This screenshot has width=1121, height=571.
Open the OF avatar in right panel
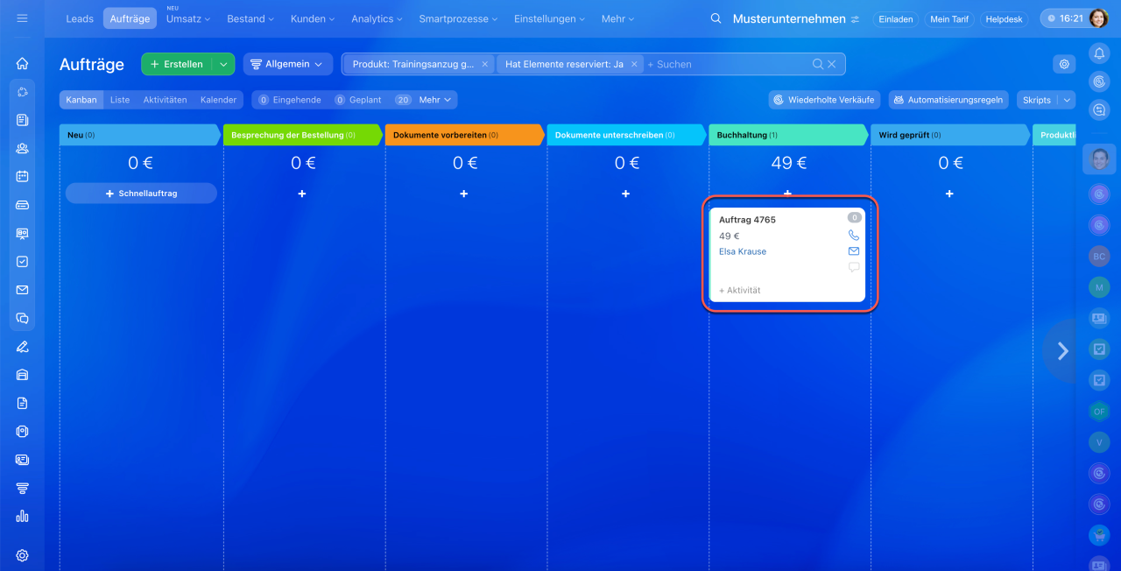click(x=1099, y=411)
